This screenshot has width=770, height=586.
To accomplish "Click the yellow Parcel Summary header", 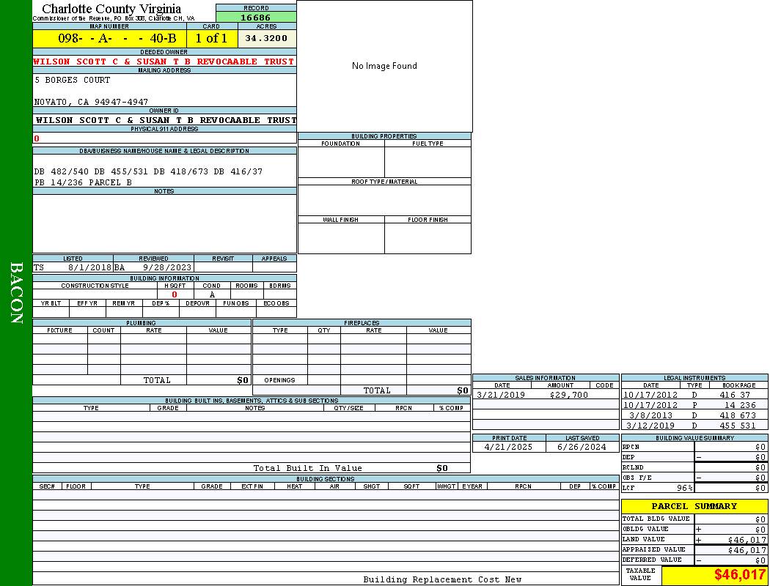I will 694,506.
